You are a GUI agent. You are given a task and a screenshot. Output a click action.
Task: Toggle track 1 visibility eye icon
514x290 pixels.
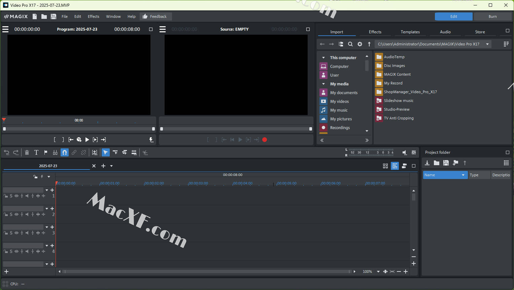16,196
